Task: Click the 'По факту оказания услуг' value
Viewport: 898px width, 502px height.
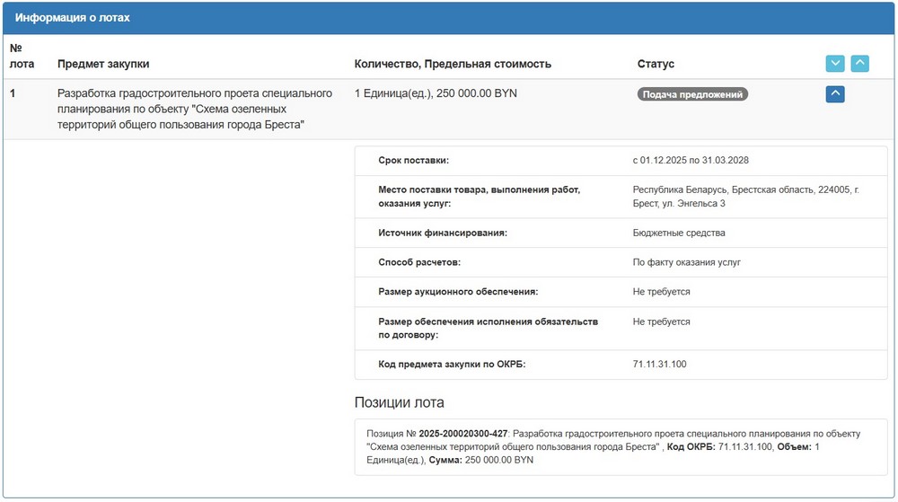Action: pyautogui.click(x=686, y=262)
